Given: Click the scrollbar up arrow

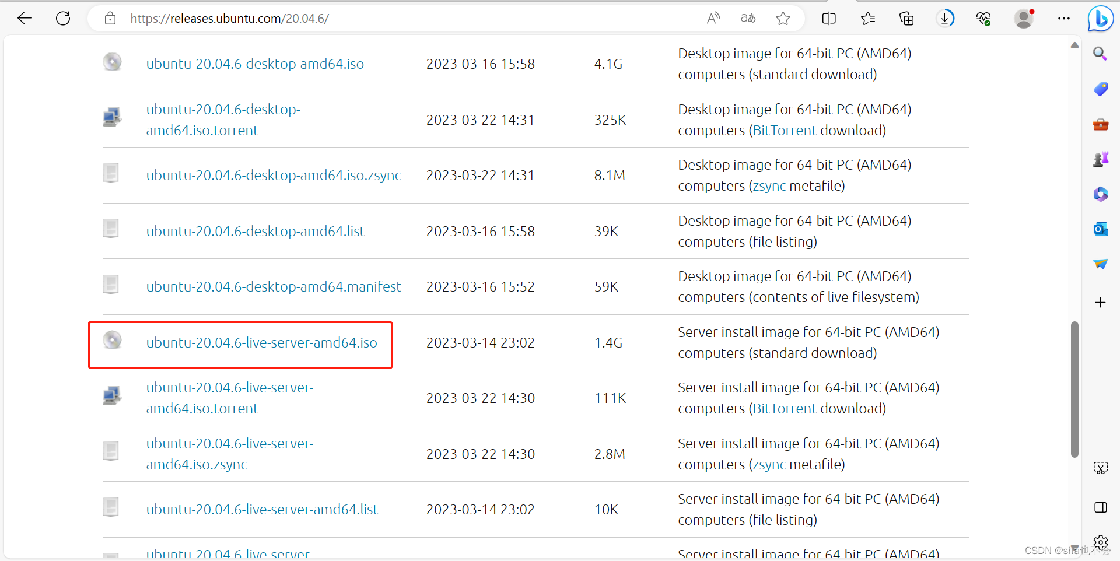Looking at the screenshot, I should coord(1074,45).
